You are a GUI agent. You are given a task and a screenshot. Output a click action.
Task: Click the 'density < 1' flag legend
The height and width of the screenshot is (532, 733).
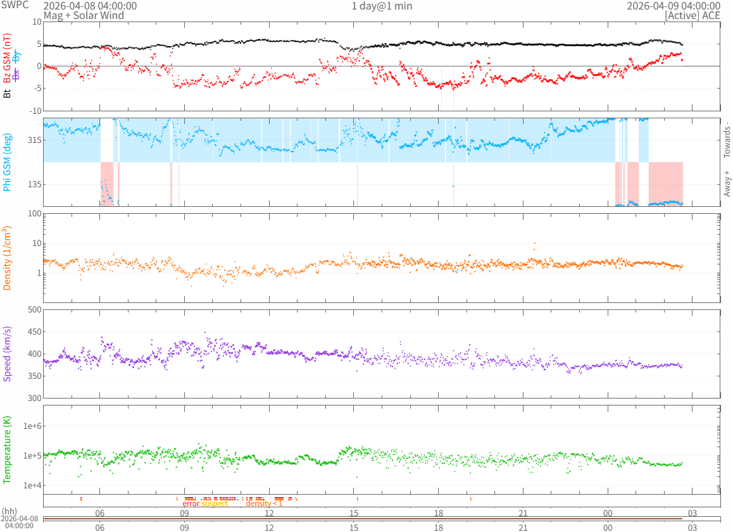pos(264,504)
